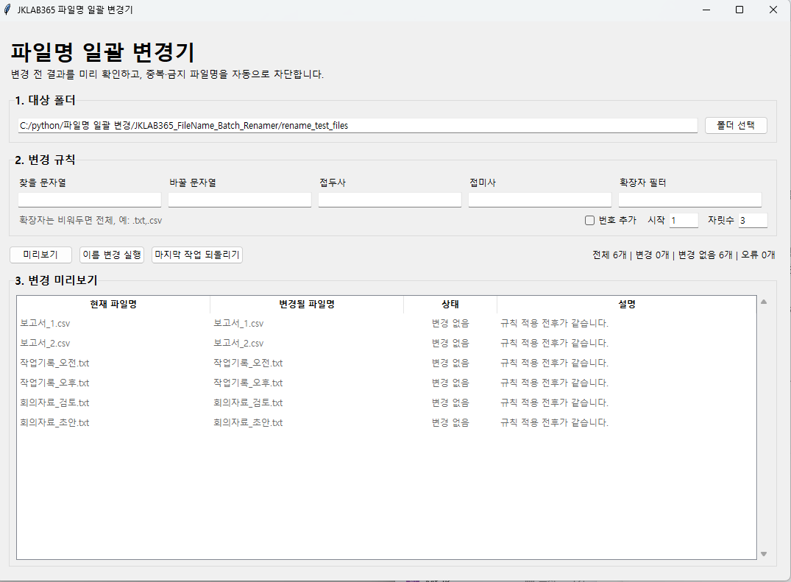Select 작업기록_오후.txt in 현재 파일명 column

tap(54, 383)
